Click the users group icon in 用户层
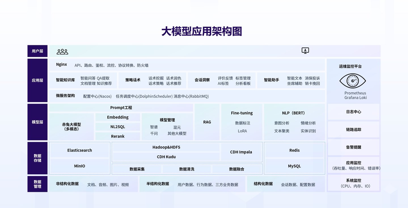Viewport: 408px width, 208px height. coord(62,52)
